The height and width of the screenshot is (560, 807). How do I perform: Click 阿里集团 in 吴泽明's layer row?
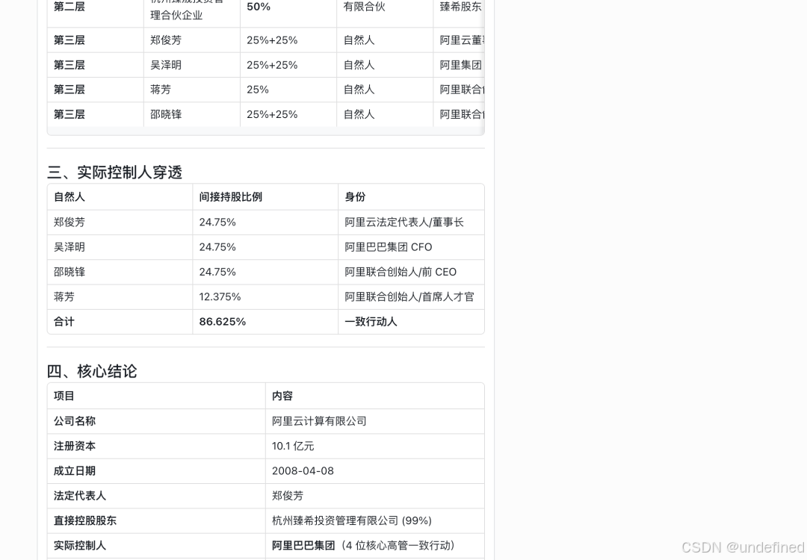tap(460, 65)
